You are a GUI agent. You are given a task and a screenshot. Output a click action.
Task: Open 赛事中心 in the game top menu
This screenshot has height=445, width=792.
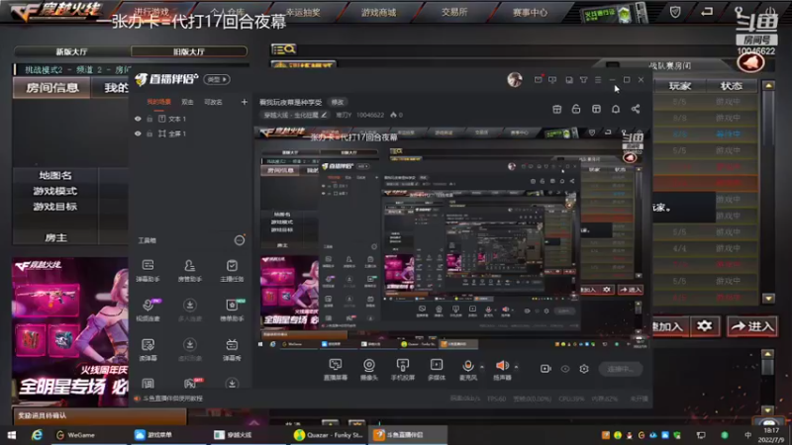click(530, 12)
